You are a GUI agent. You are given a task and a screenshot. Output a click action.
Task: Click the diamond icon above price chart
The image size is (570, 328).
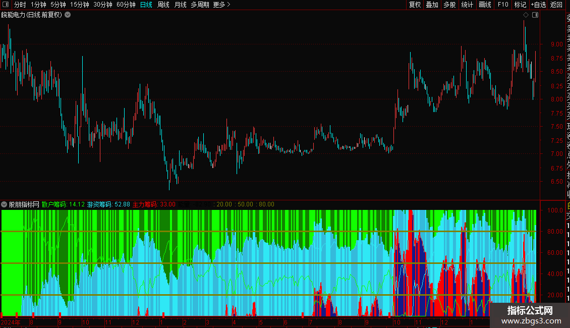(526, 15)
